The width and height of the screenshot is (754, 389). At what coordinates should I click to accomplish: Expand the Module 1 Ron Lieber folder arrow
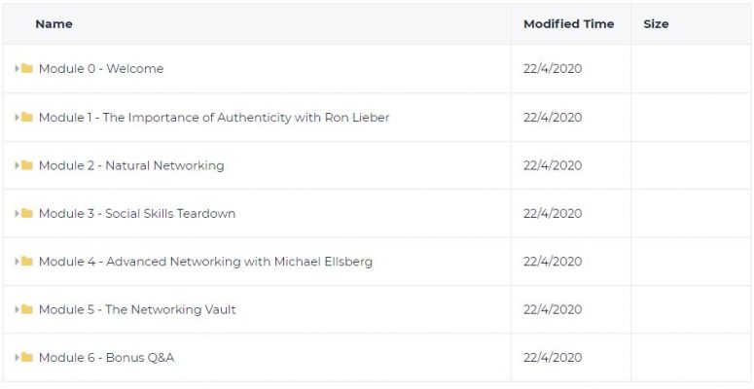click(17, 118)
